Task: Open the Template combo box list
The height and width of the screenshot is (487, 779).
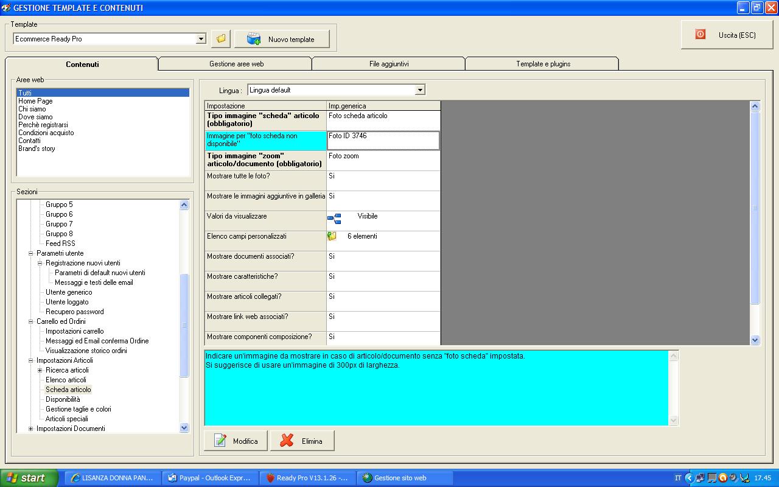Action: 201,39
